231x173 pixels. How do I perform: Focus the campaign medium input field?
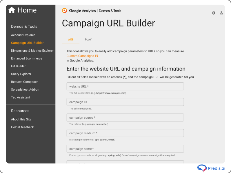click(x=125, y=133)
